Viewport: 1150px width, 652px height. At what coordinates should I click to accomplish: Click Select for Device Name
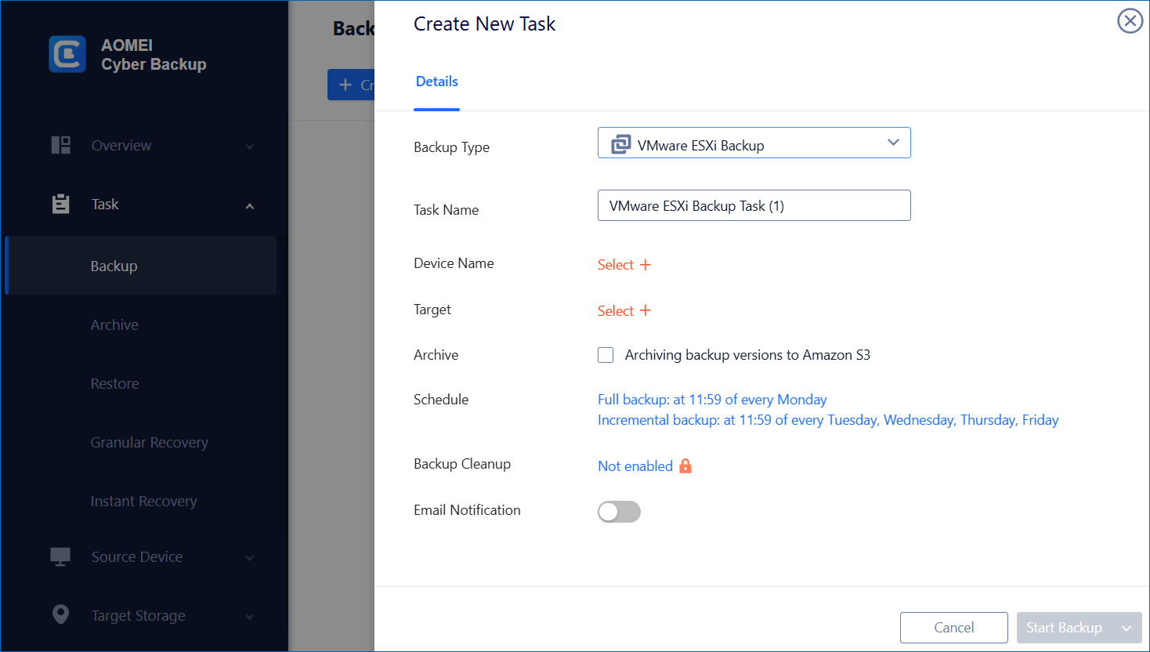click(x=616, y=265)
